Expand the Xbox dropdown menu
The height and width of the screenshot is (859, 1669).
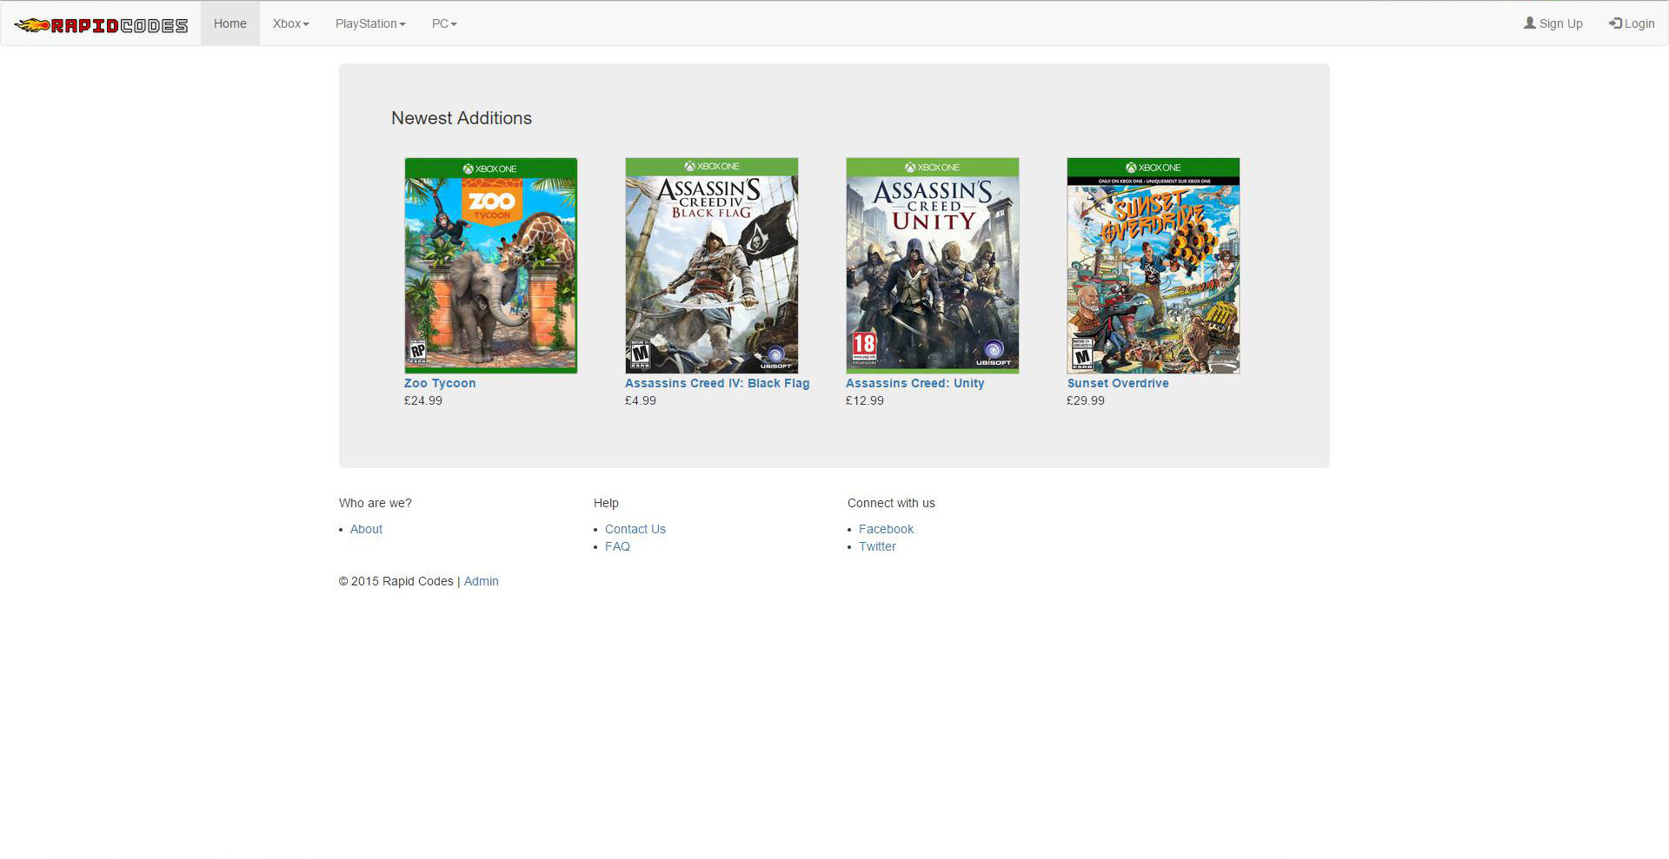click(291, 23)
